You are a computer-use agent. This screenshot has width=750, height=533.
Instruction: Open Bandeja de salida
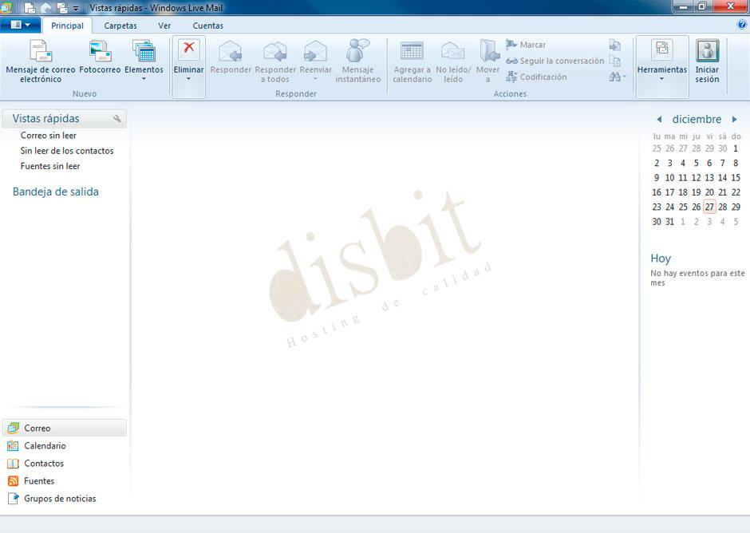(55, 191)
